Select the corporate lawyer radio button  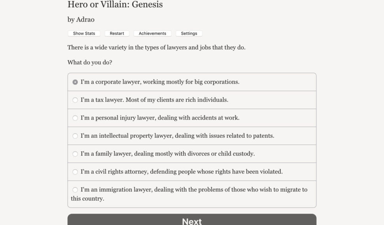[75, 82]
